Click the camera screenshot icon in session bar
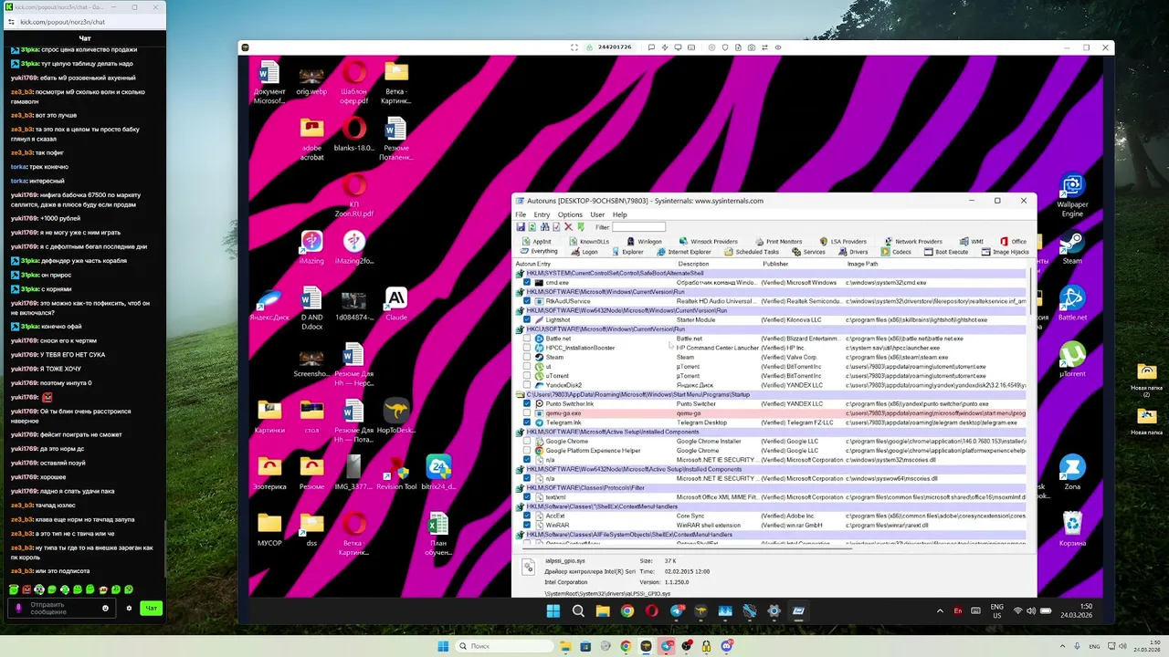 point(752,47)
